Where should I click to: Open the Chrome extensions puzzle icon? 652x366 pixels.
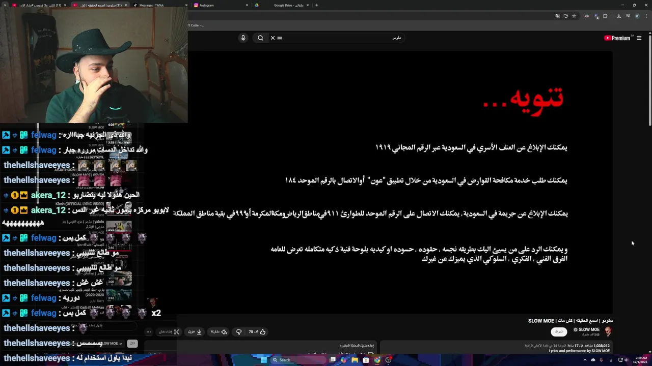pos(605,16)
